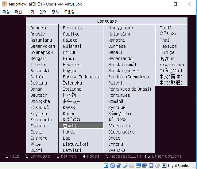Select 日本語 language entry
The height and width of the screenshot is (169, 197).
[x=70, y=95]
